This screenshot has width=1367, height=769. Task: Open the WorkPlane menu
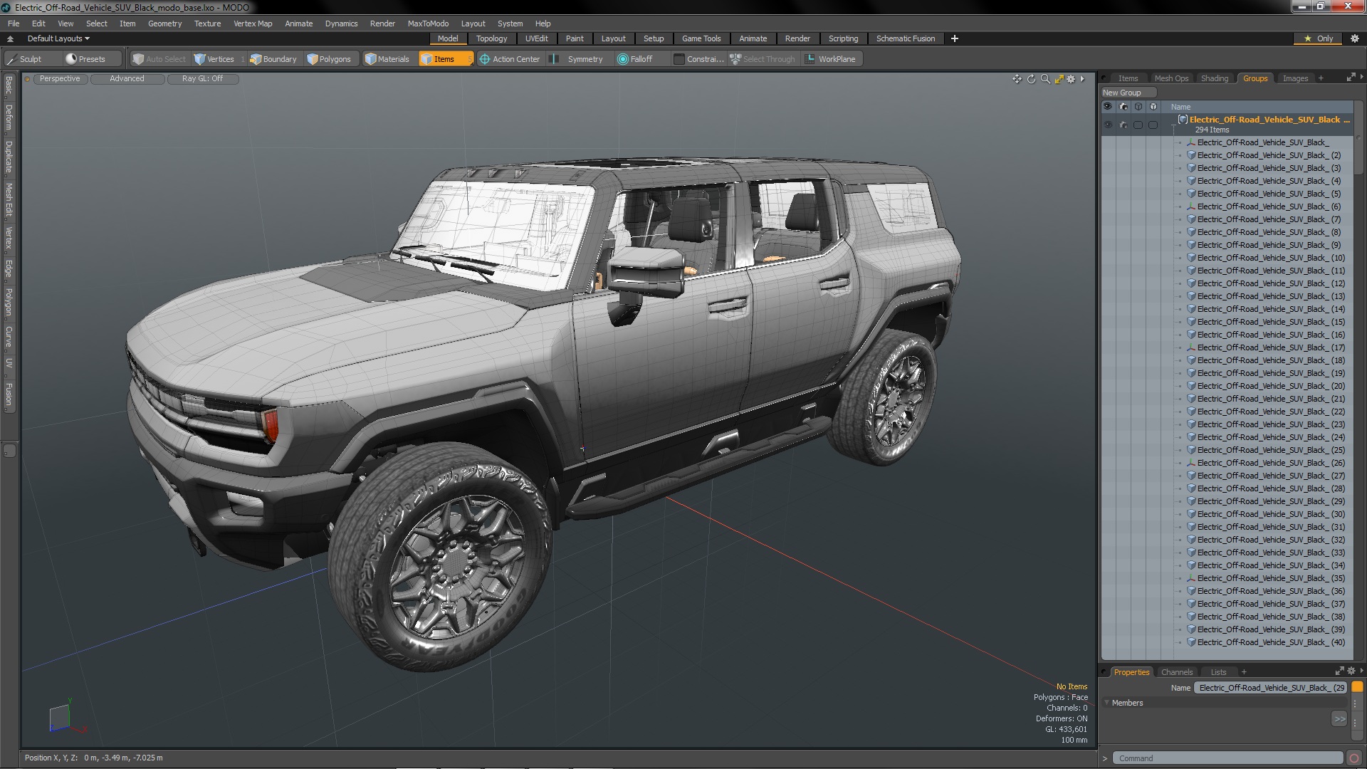coord(832,59)
